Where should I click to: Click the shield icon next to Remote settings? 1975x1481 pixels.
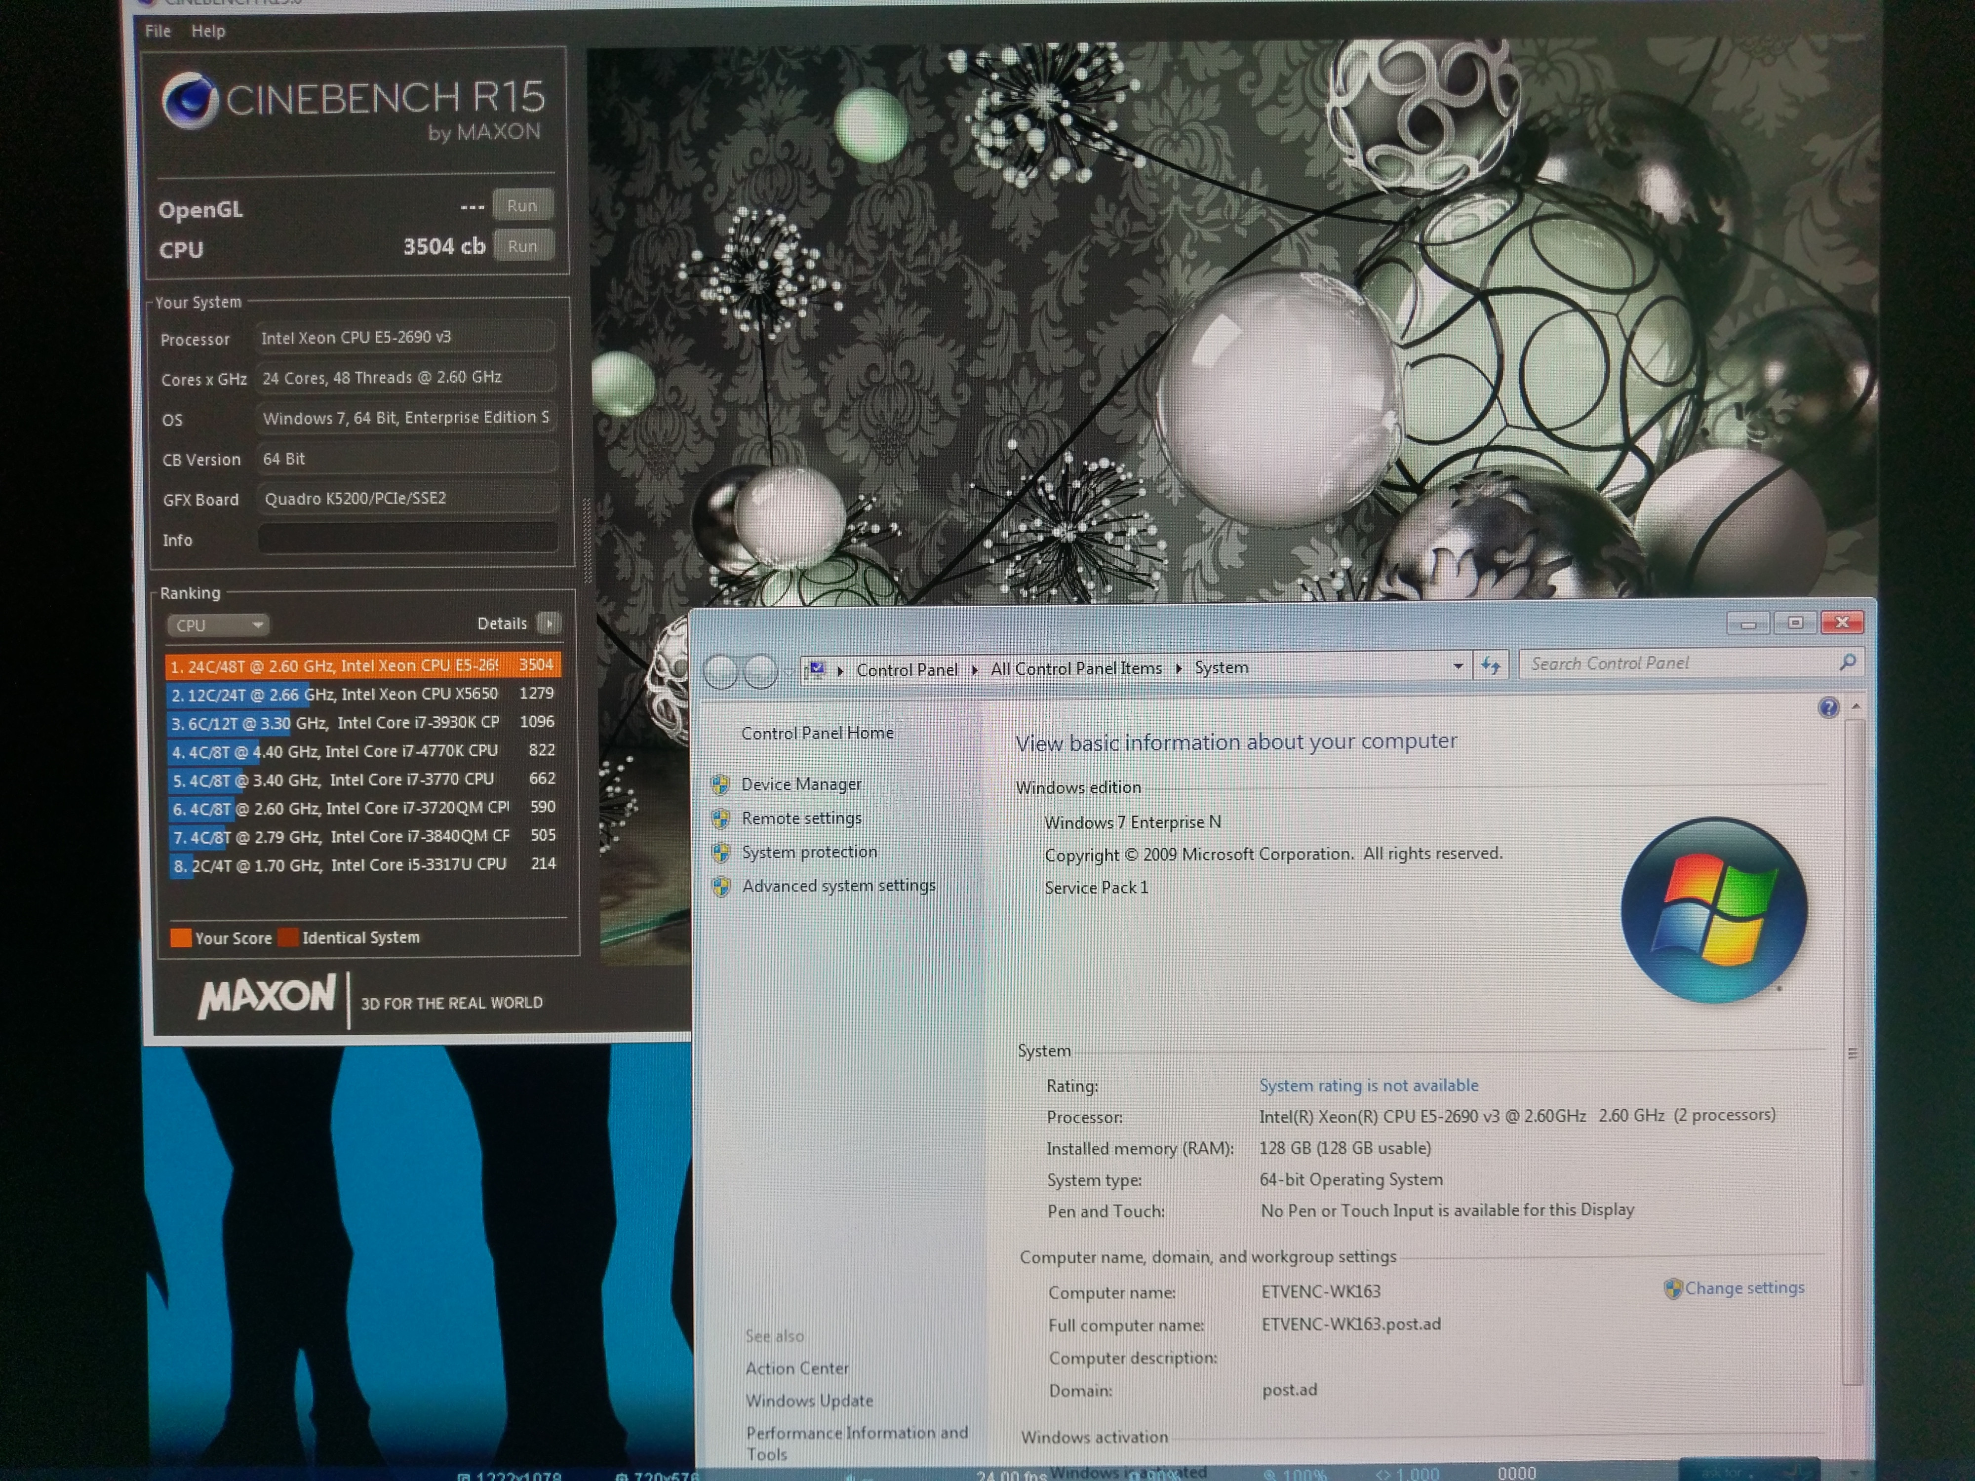click(720, 818)
